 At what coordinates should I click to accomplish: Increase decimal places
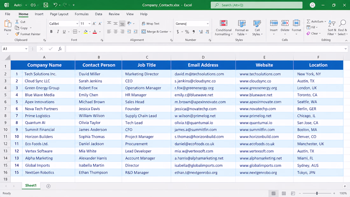(201, 32)
